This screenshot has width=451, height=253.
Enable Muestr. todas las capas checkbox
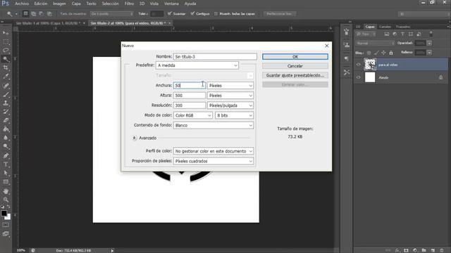[x=216, y=13]
